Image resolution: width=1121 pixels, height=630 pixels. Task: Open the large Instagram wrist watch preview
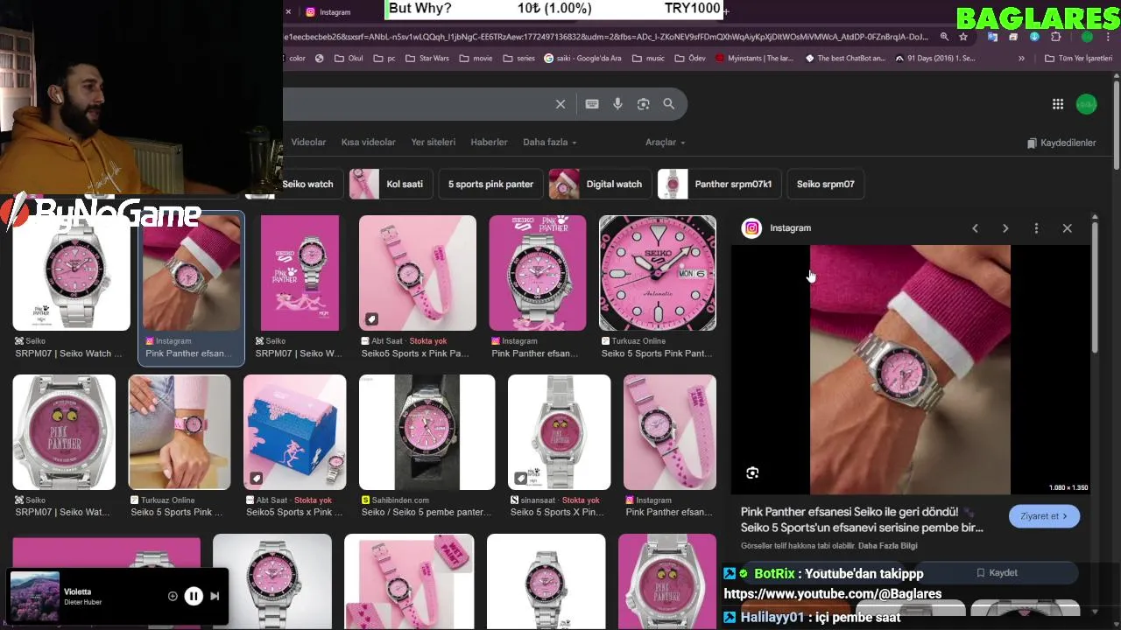910,369
